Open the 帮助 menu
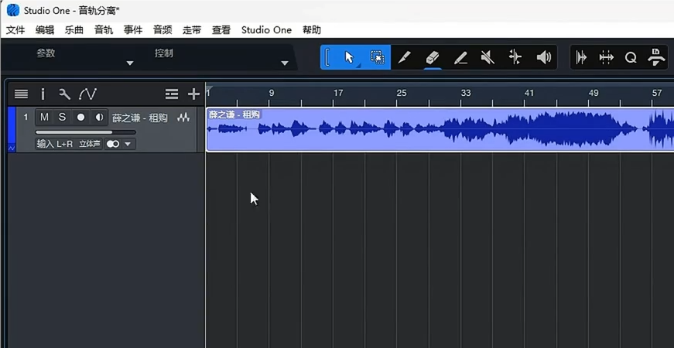This screenshot has height=348, width=674. coord(312,30)
